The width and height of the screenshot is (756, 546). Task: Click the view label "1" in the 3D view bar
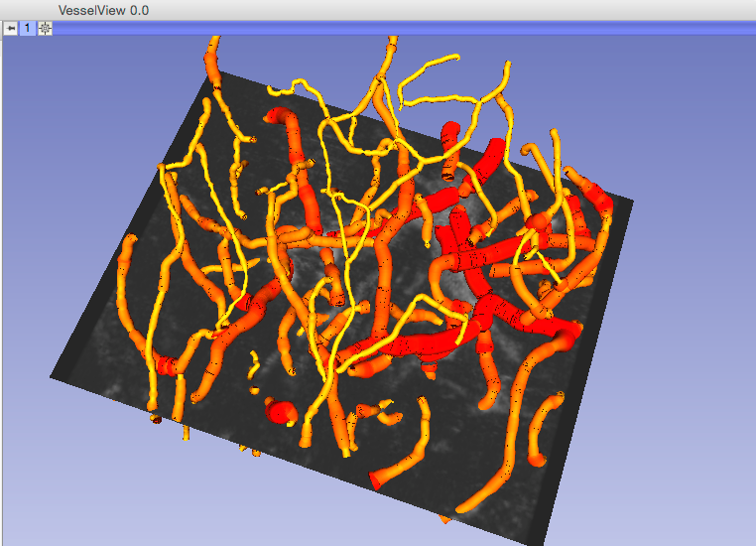[x=28, y=29]
